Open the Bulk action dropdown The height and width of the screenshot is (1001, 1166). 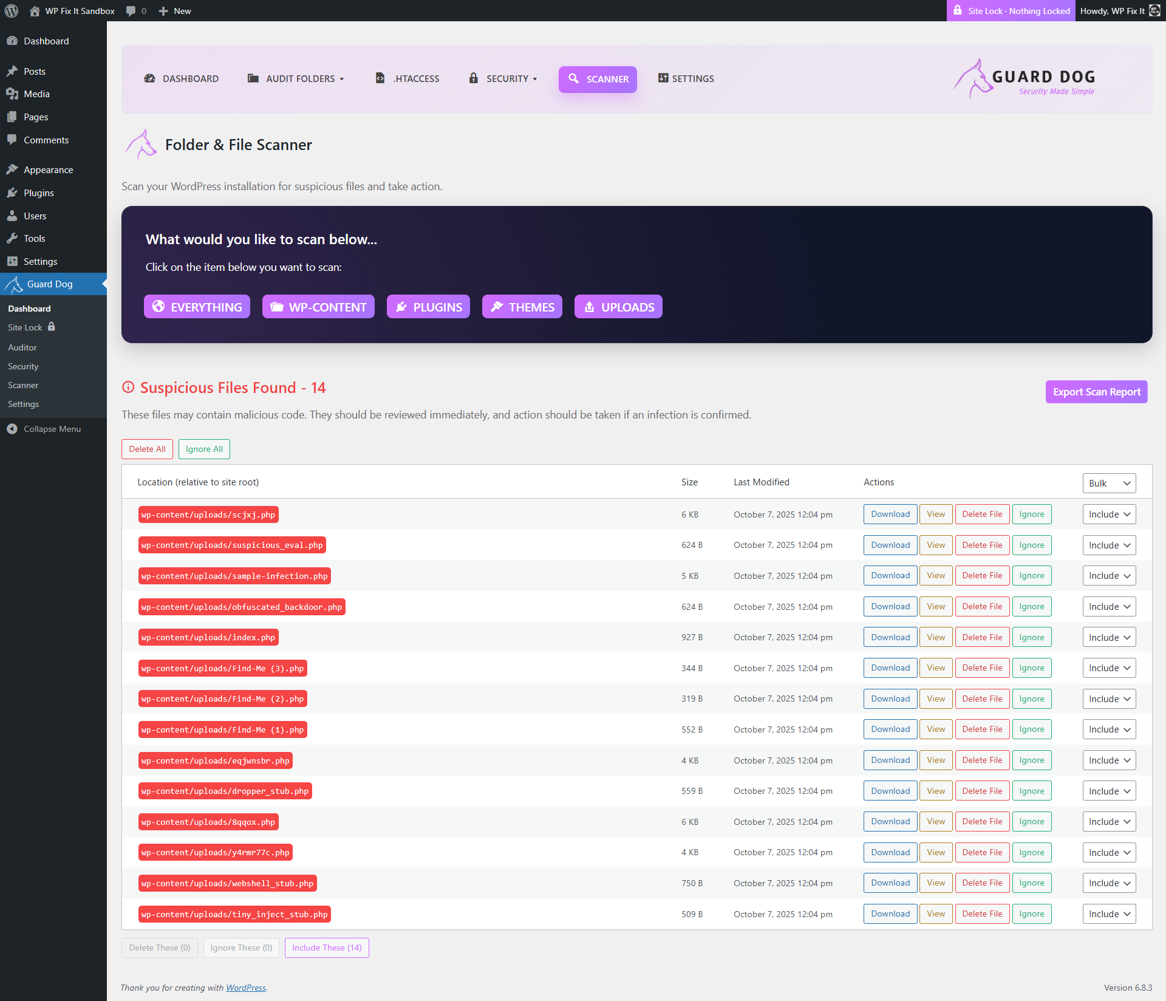1109,483
